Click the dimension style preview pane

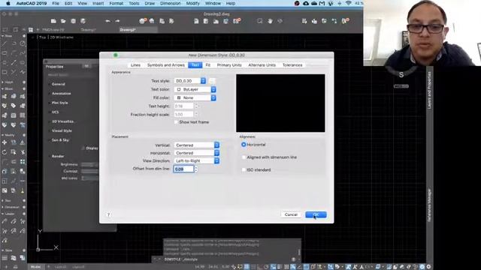tap(280, 103)
